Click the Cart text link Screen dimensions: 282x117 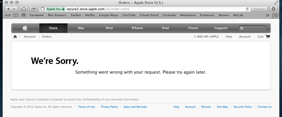coord(260,37)
